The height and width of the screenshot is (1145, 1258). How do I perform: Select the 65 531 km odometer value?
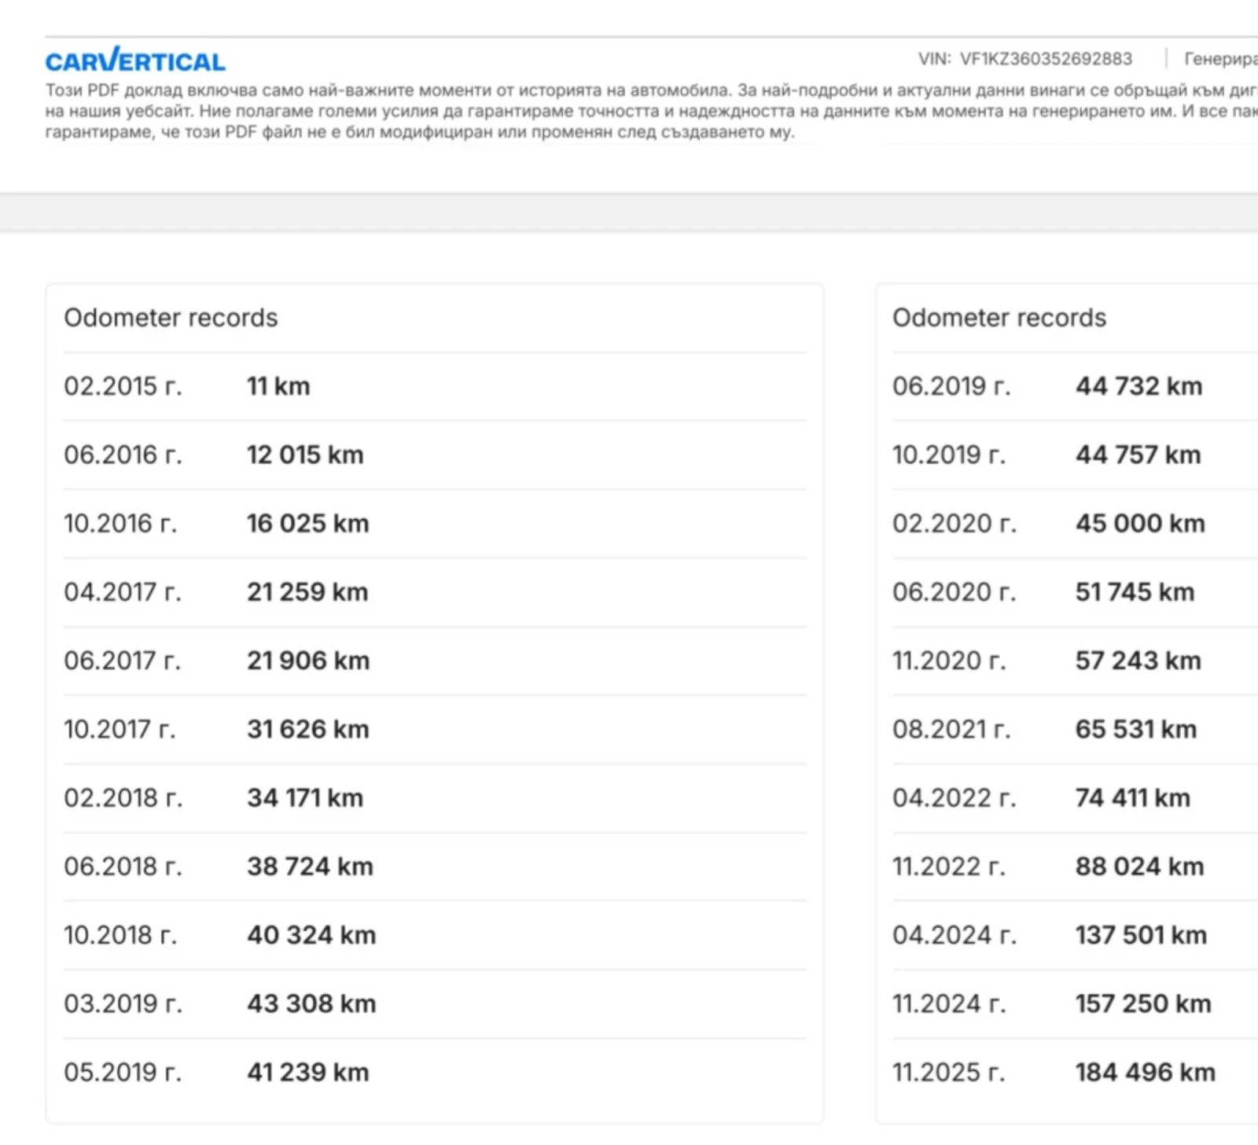click(1136, 729)
